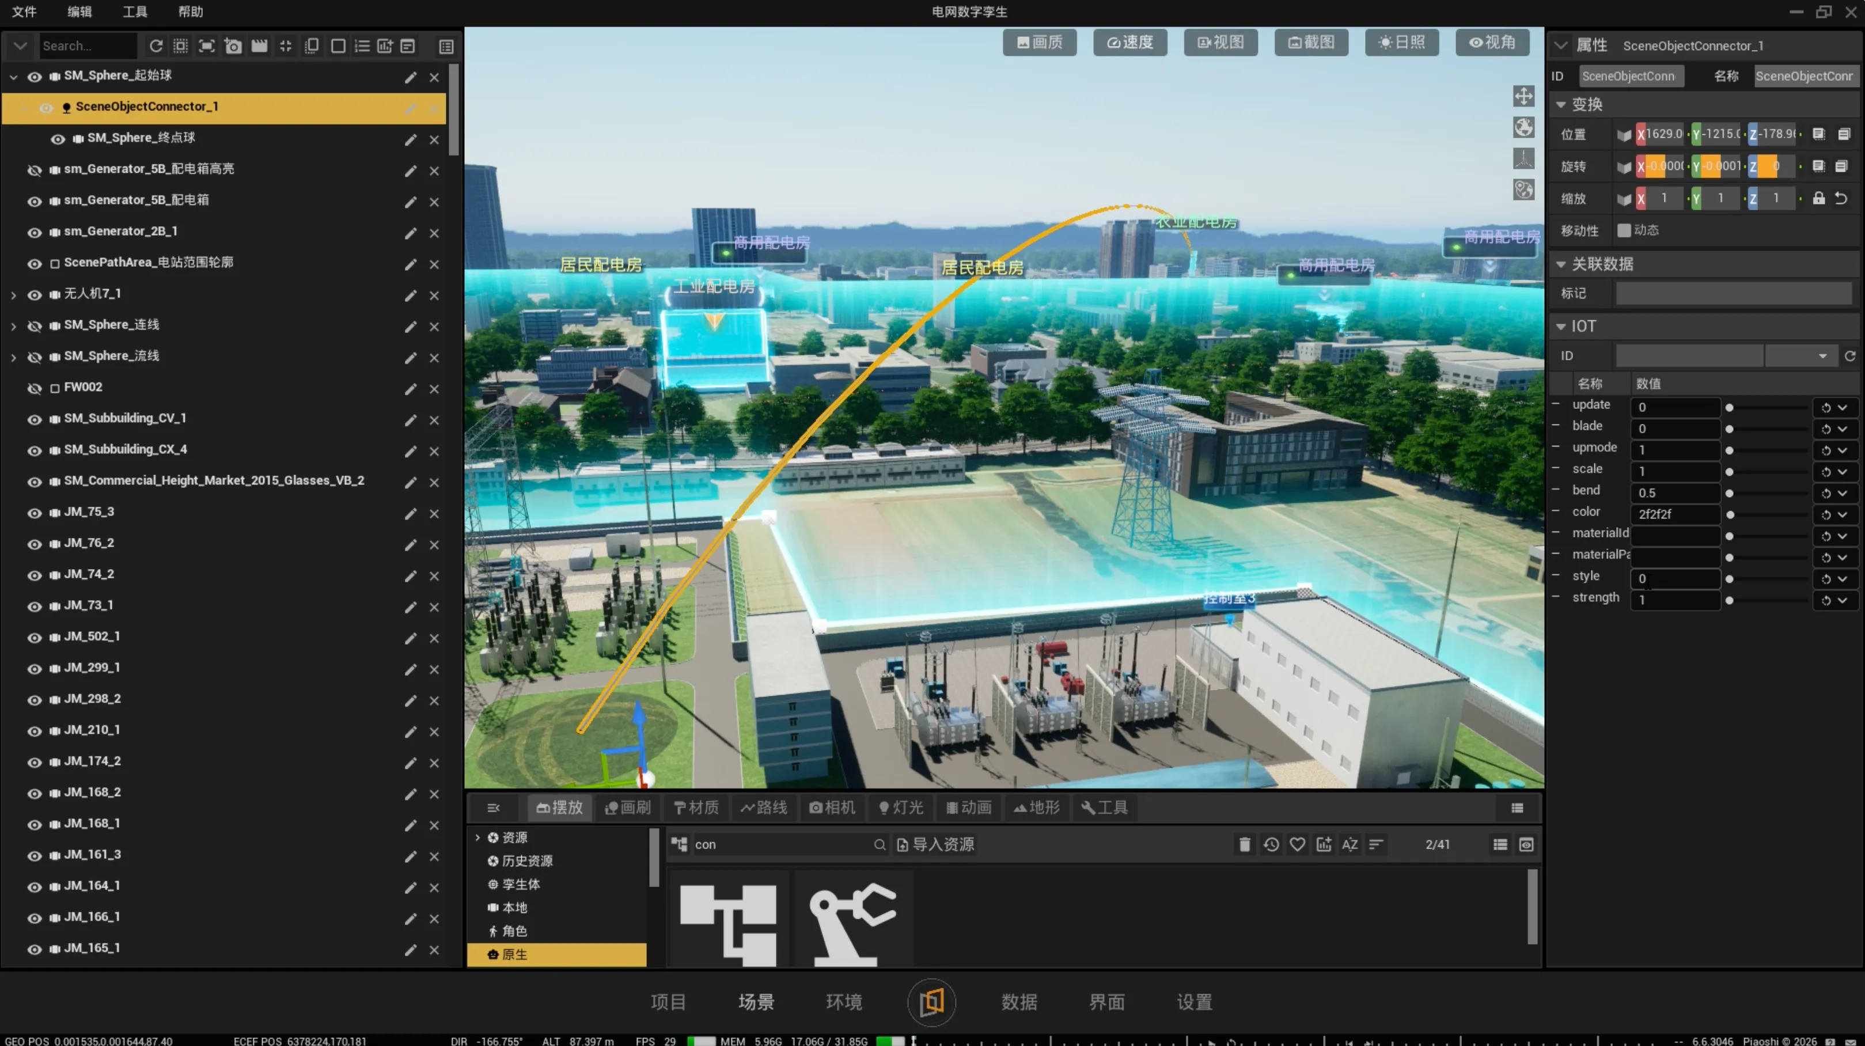1865x1046 pixels.
Task: Switch to the 材质 tab
Action: [x=696, y=807]
